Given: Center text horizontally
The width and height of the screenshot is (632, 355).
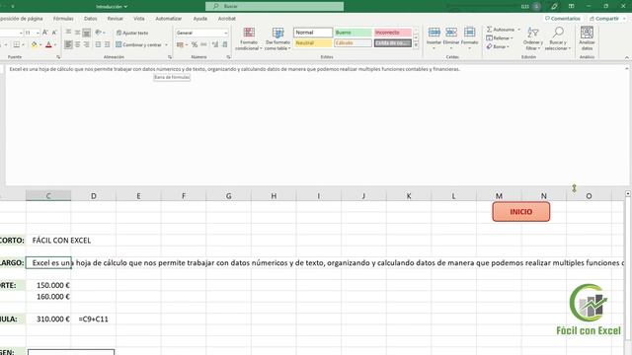Looking at the screenshot, I should pyautogui.click(x=77, y=44).
